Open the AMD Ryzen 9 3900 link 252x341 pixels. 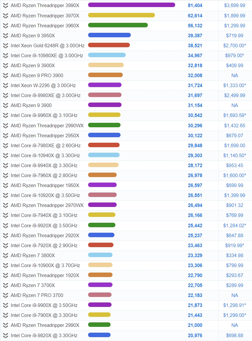click(x=31, y=105)
